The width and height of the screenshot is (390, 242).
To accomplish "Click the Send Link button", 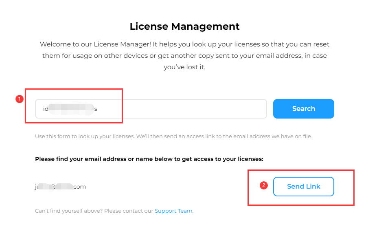I will 303,187.
